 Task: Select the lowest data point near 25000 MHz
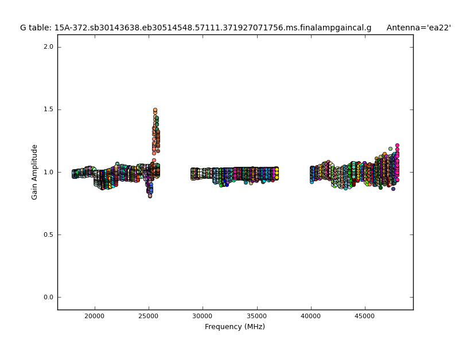click(x=150, y=196)
